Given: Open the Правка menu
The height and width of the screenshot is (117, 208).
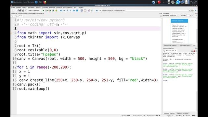Looking at the screenshot, I should 19,7.
